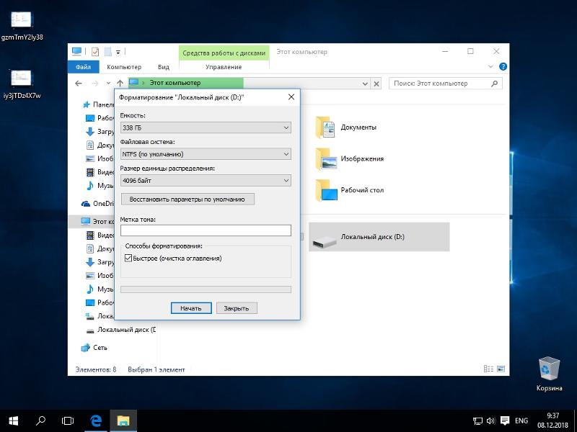This screenshot has height=432, width=577.
Task: Open the 'Файл' ribbon tab
Action: [x=84, y=67]
